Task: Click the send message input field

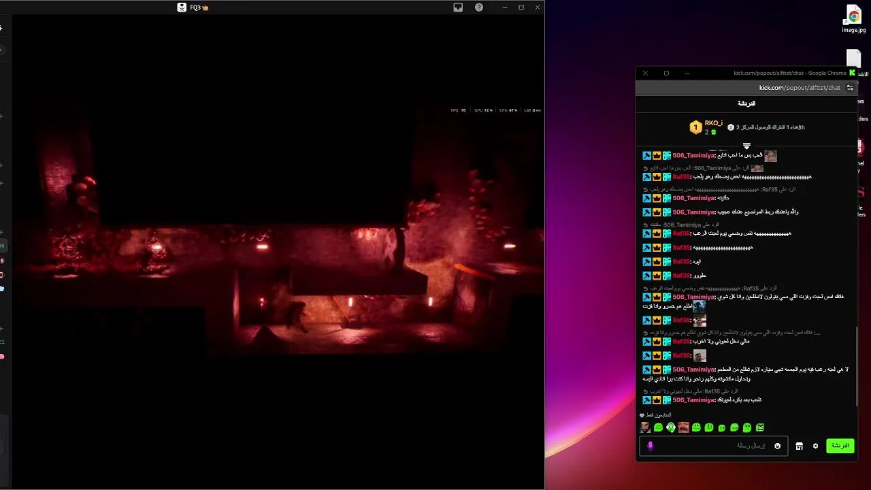Action: pyautogui.click(x=714, y=446)
